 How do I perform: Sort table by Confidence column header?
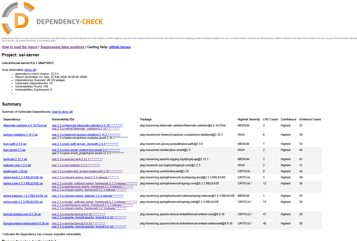pyautogui.click(x=288, y=120)
